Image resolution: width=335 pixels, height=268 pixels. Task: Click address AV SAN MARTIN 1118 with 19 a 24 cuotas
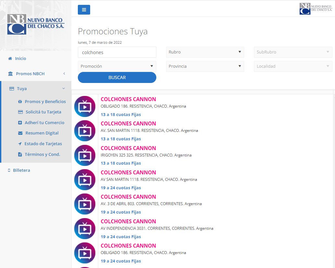pyautogui.click(x=149, y=180)
